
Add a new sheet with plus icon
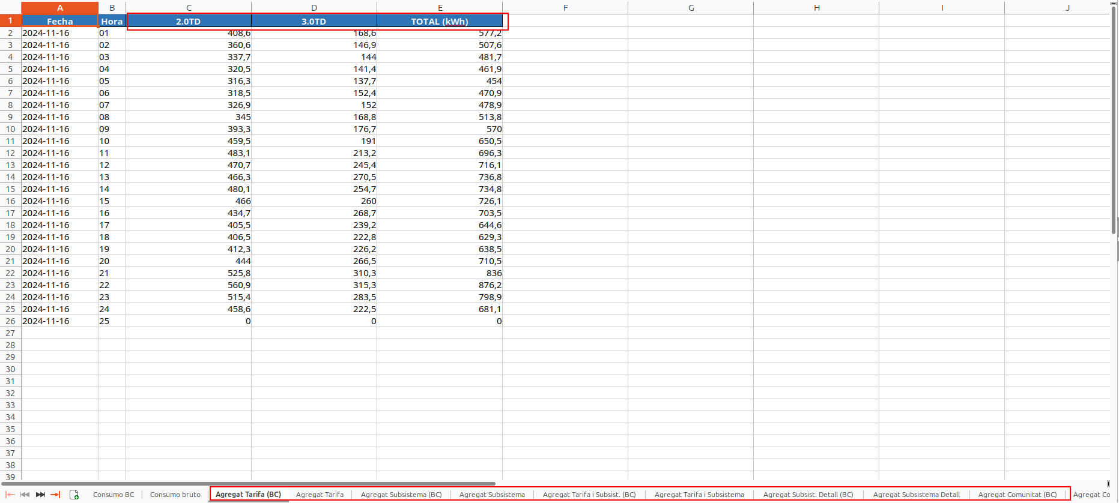(x=74, y=495)
